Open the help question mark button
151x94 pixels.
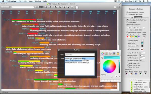point(115,7)
